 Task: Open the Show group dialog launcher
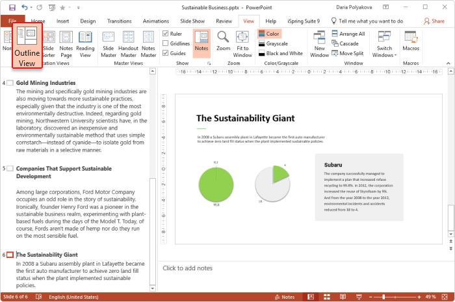[x=209, y=64]
